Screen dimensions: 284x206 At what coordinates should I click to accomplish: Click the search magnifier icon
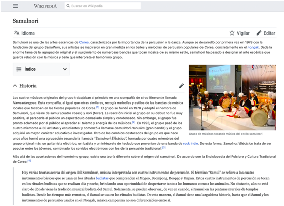(68, 6)
